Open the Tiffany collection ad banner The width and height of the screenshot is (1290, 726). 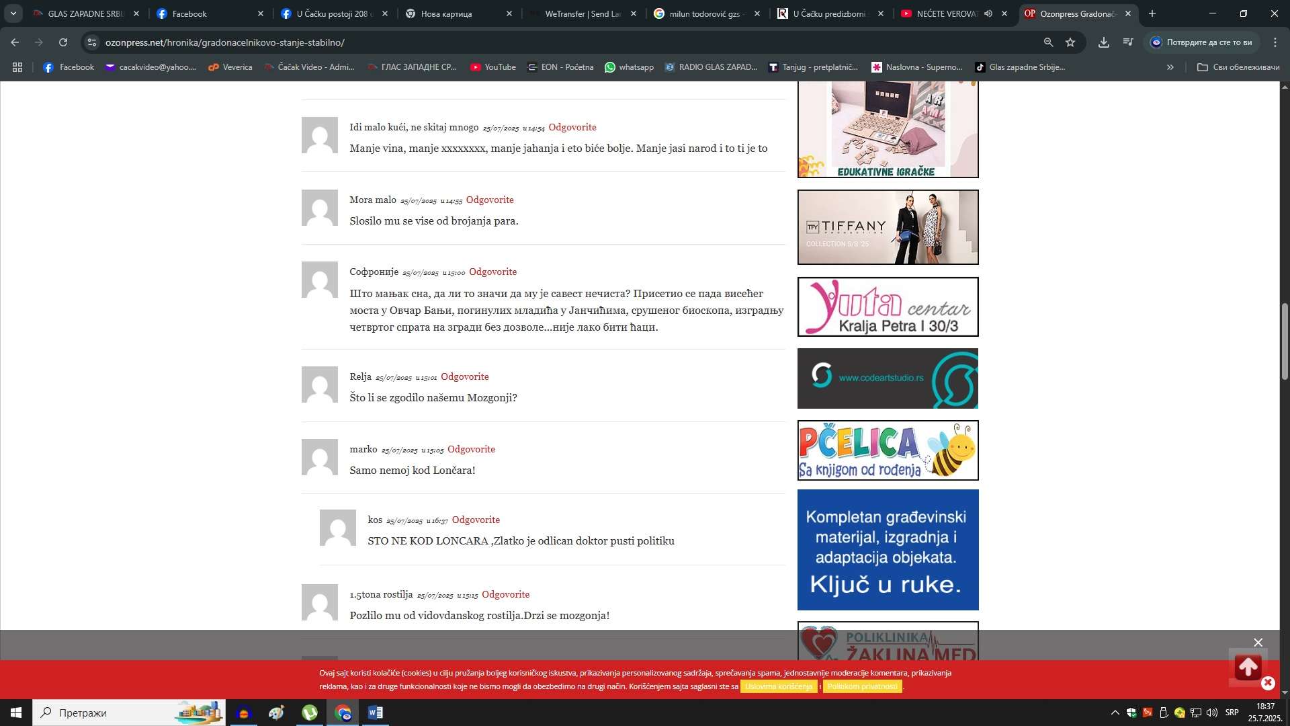888,227
